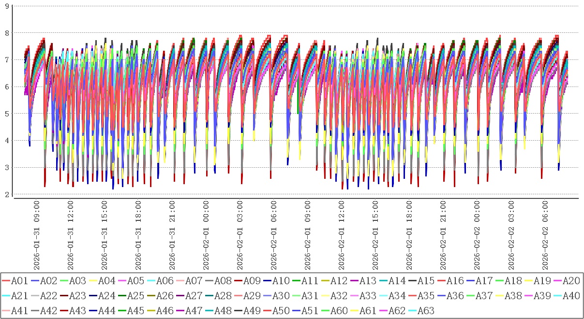The height and width of the screenshot is (319, 584).
Task: Click the 2026-01-31 09:00 time label
Action: pos(36,234)
